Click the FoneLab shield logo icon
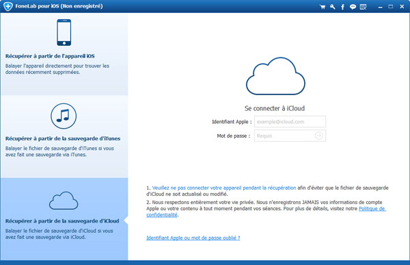 [x=8, y=6]
